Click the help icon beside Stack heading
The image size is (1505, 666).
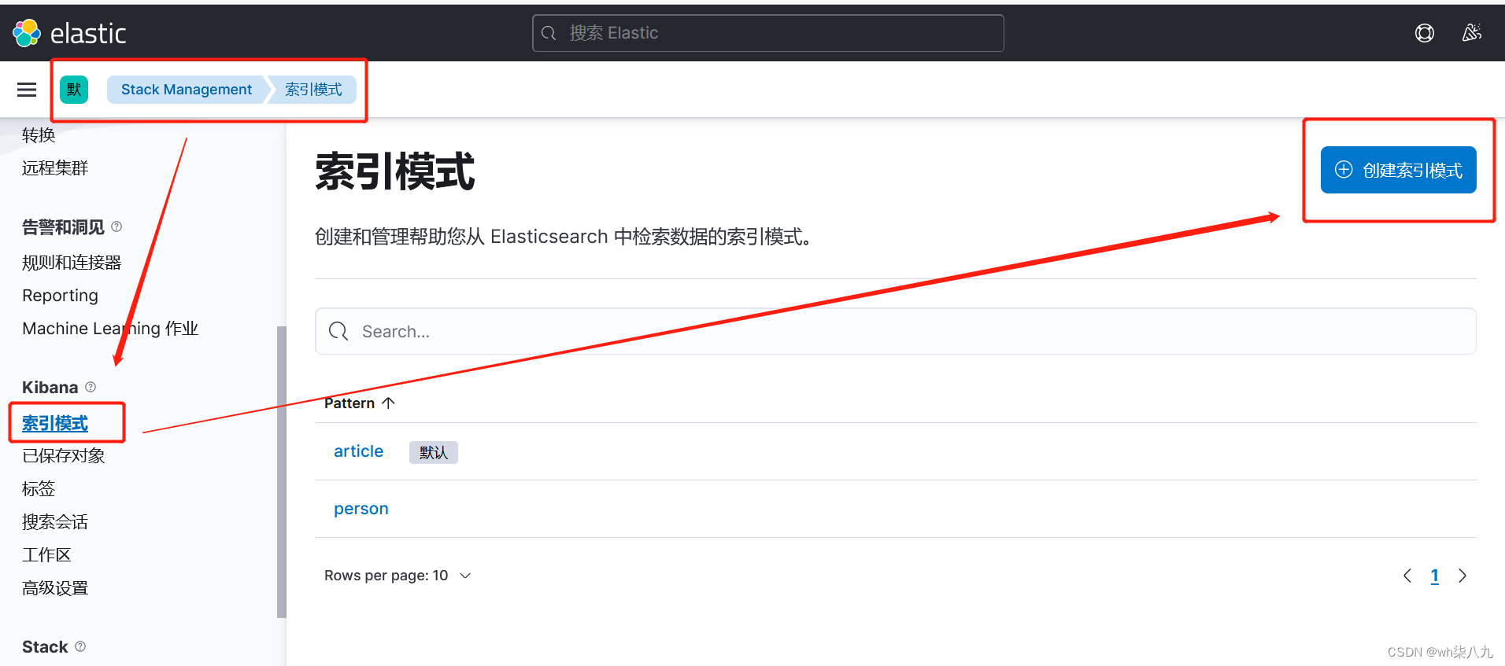click(x=80, y=646)
